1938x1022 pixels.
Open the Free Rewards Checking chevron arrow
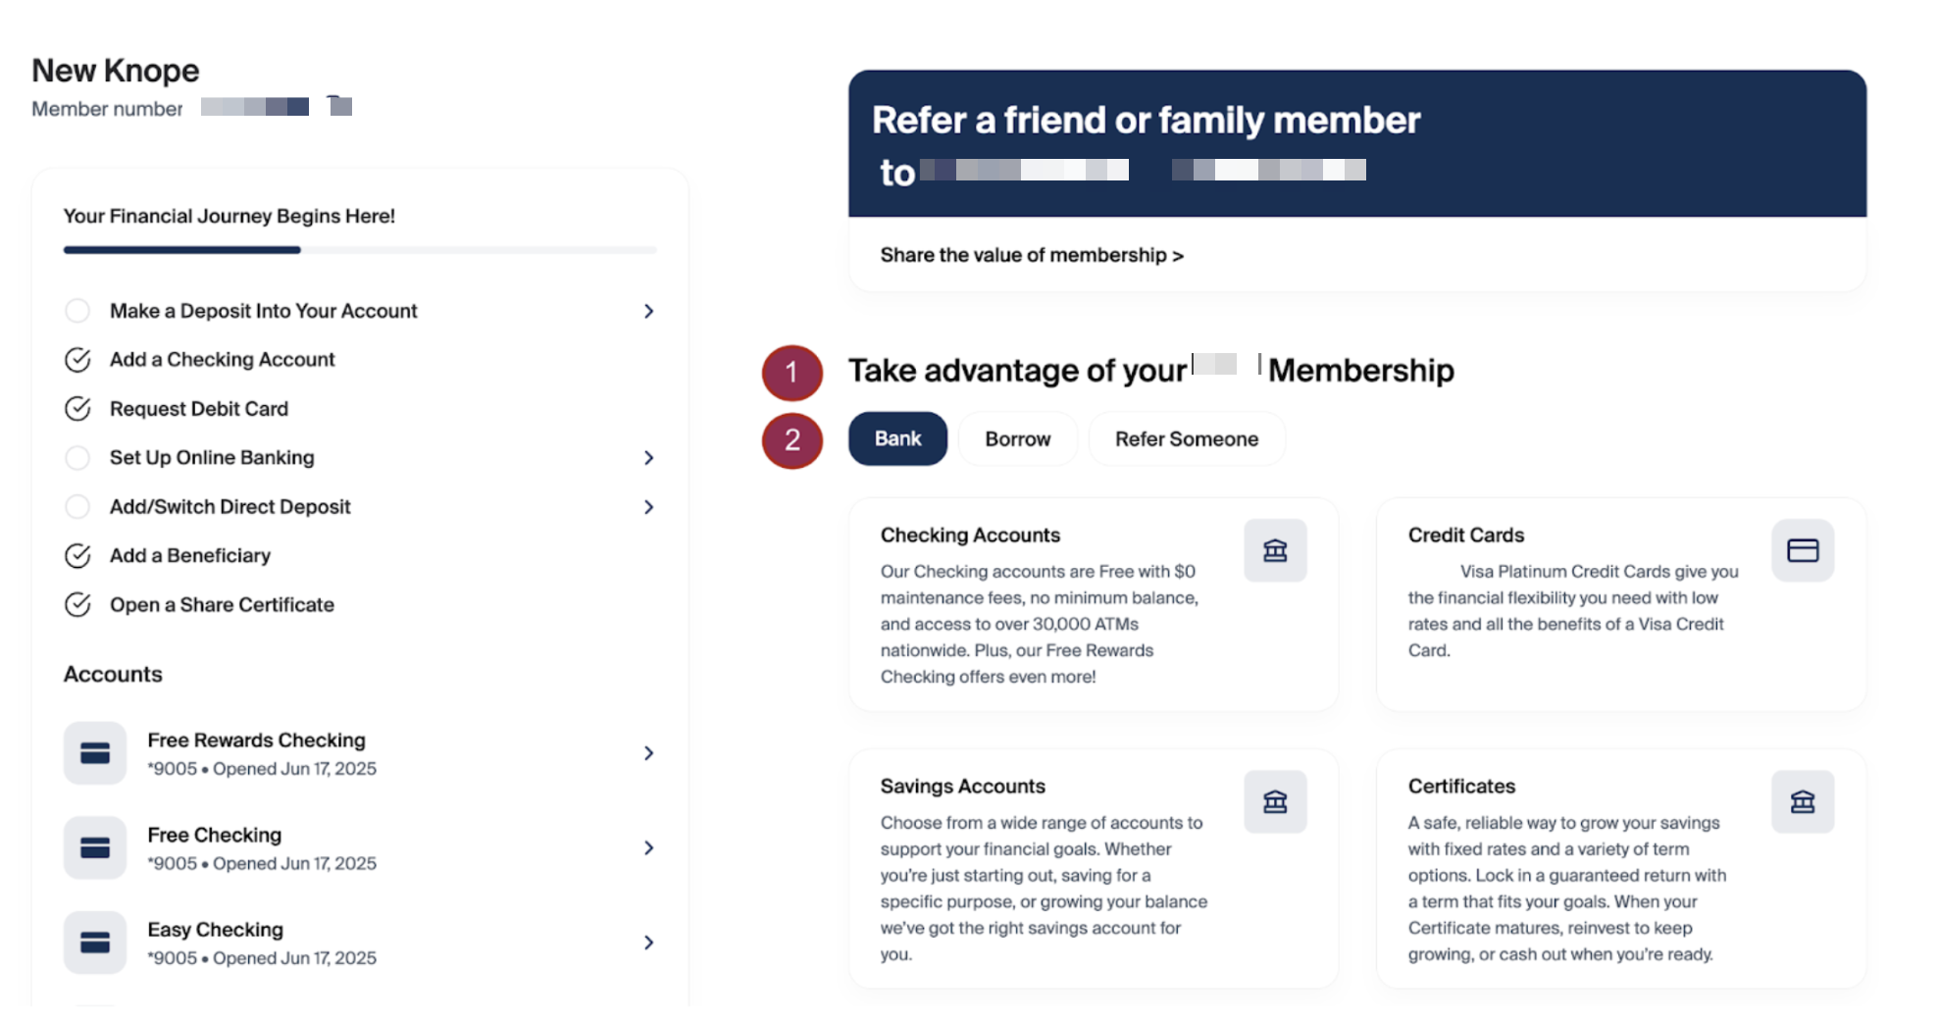648,753
